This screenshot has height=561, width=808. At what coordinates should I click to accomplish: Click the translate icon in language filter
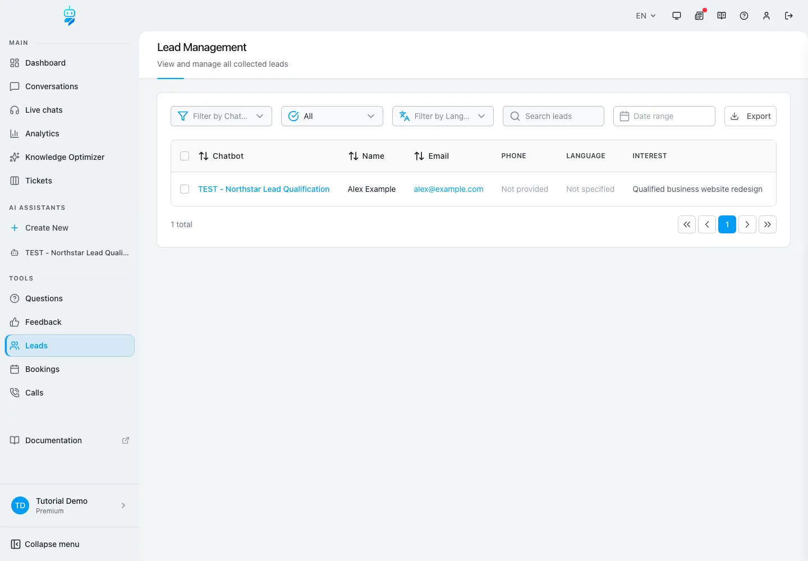(x=405, y=116)
